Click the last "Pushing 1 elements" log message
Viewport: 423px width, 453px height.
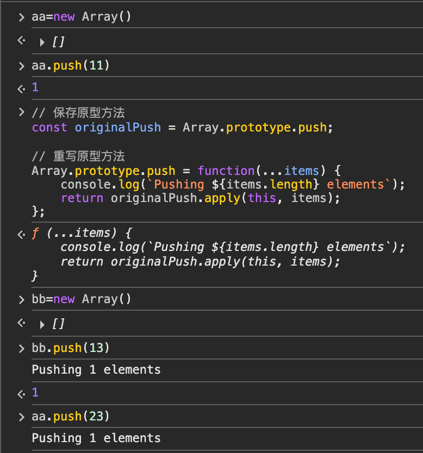coord(96,438)
